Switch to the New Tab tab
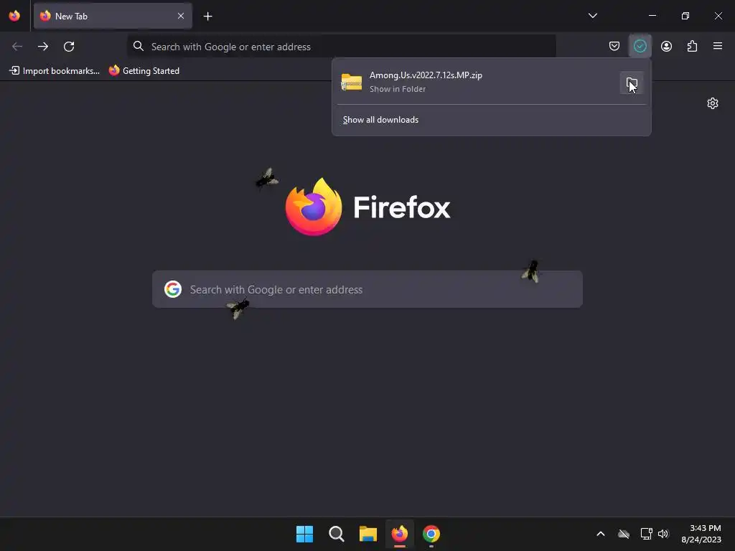Image resolution: width=735 pixels, height=551 pixels. point(113,16)
